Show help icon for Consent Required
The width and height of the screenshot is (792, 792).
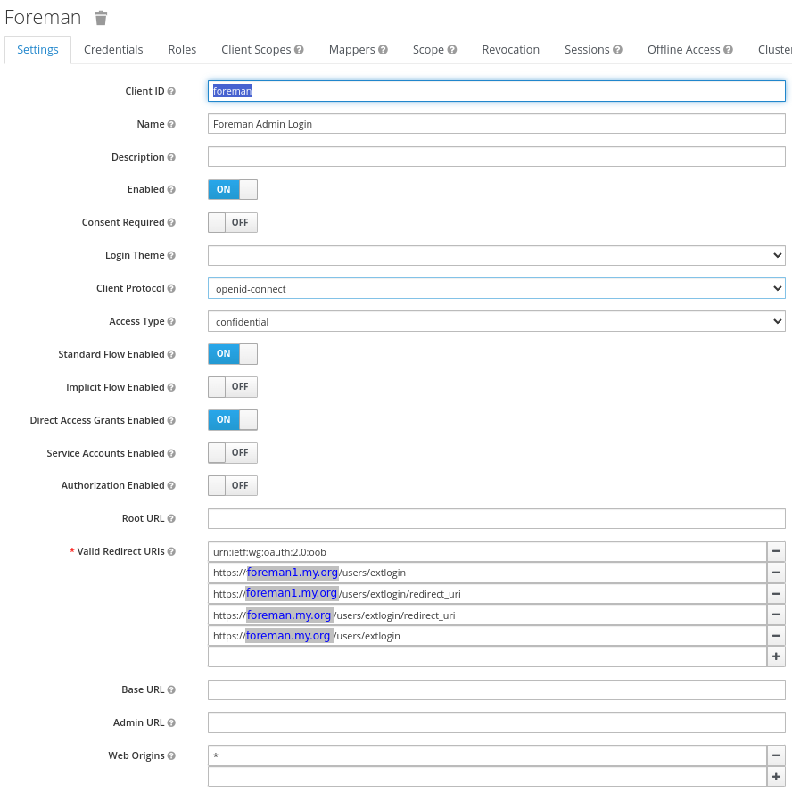[x=171, y=222]
